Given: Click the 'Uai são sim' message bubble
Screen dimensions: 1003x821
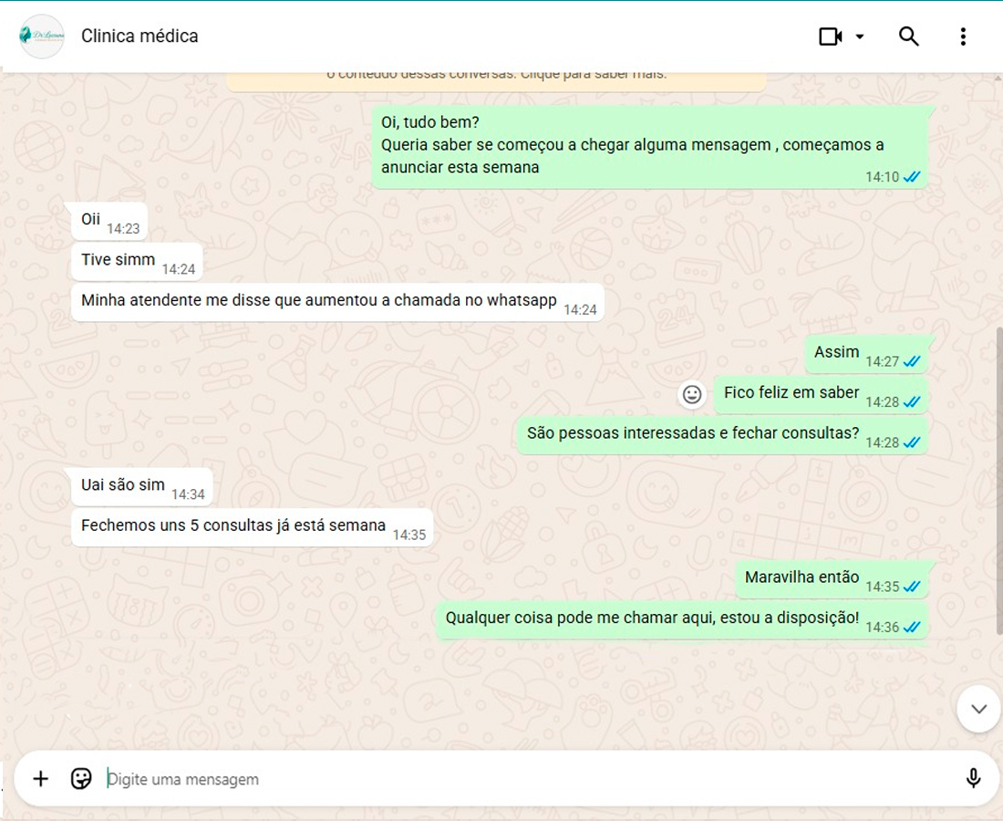Looking at the screenshot, I should pos(123,485).
